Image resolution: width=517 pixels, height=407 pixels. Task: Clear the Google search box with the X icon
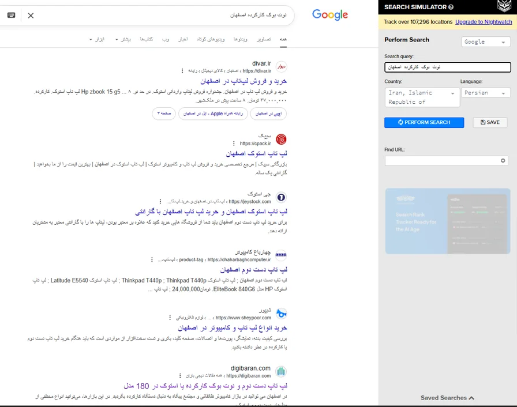click(31, 16)
